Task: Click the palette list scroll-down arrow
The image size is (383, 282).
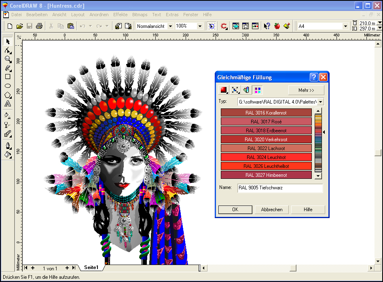Action: pos(318,176)
